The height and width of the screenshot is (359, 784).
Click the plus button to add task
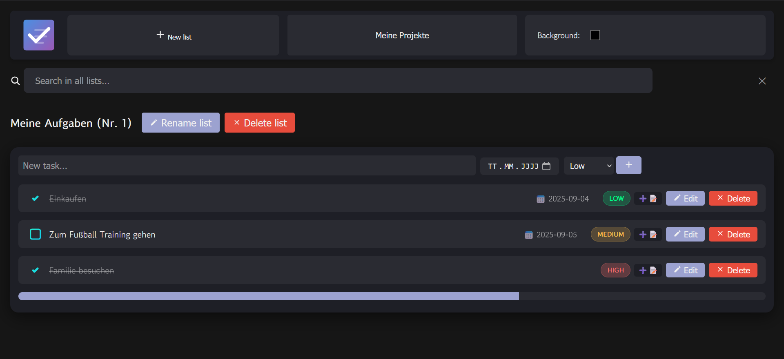[628, 165]
